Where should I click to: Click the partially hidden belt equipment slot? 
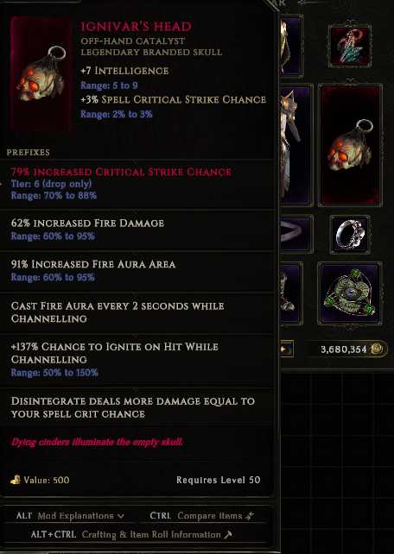pyautogui.click(x=295, y=234)
